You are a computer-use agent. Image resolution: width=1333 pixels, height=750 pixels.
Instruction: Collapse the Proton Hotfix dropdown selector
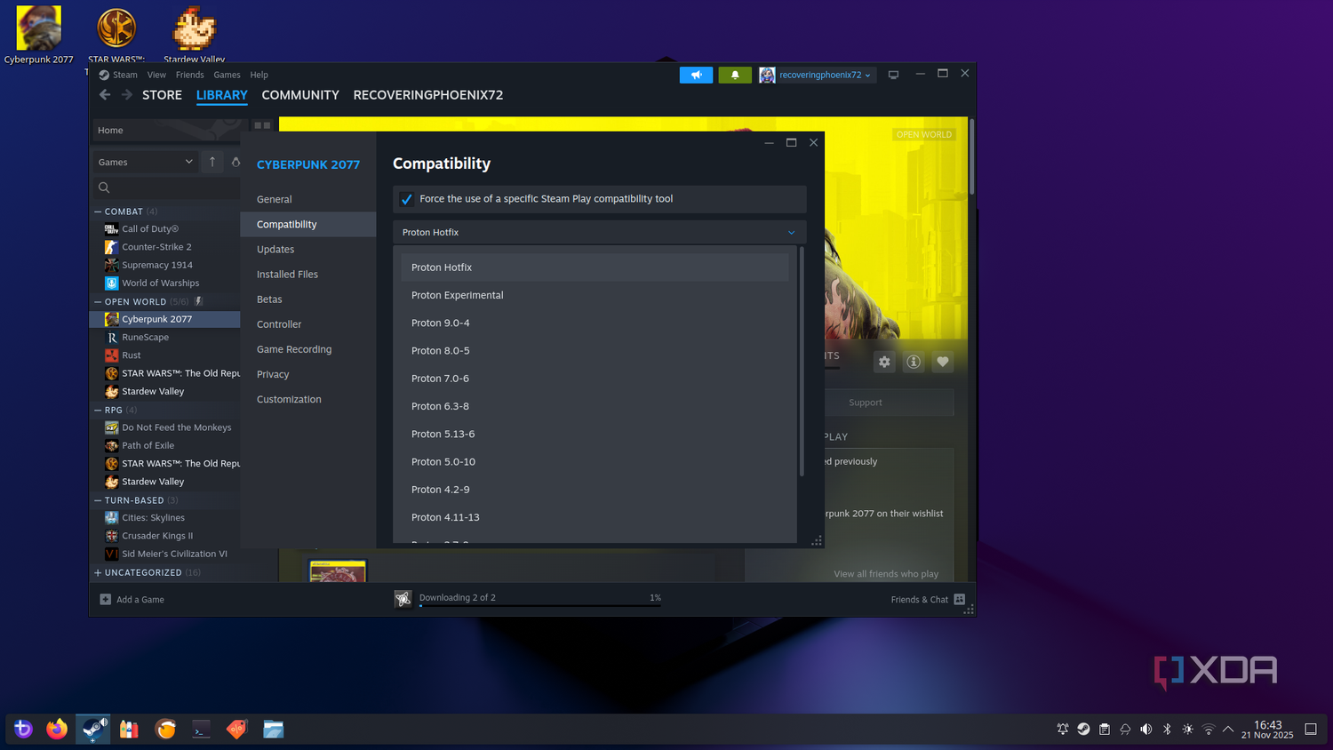tap(600, 233)
